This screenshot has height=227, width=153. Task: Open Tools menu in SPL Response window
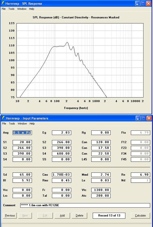click(x=12, y=9)
